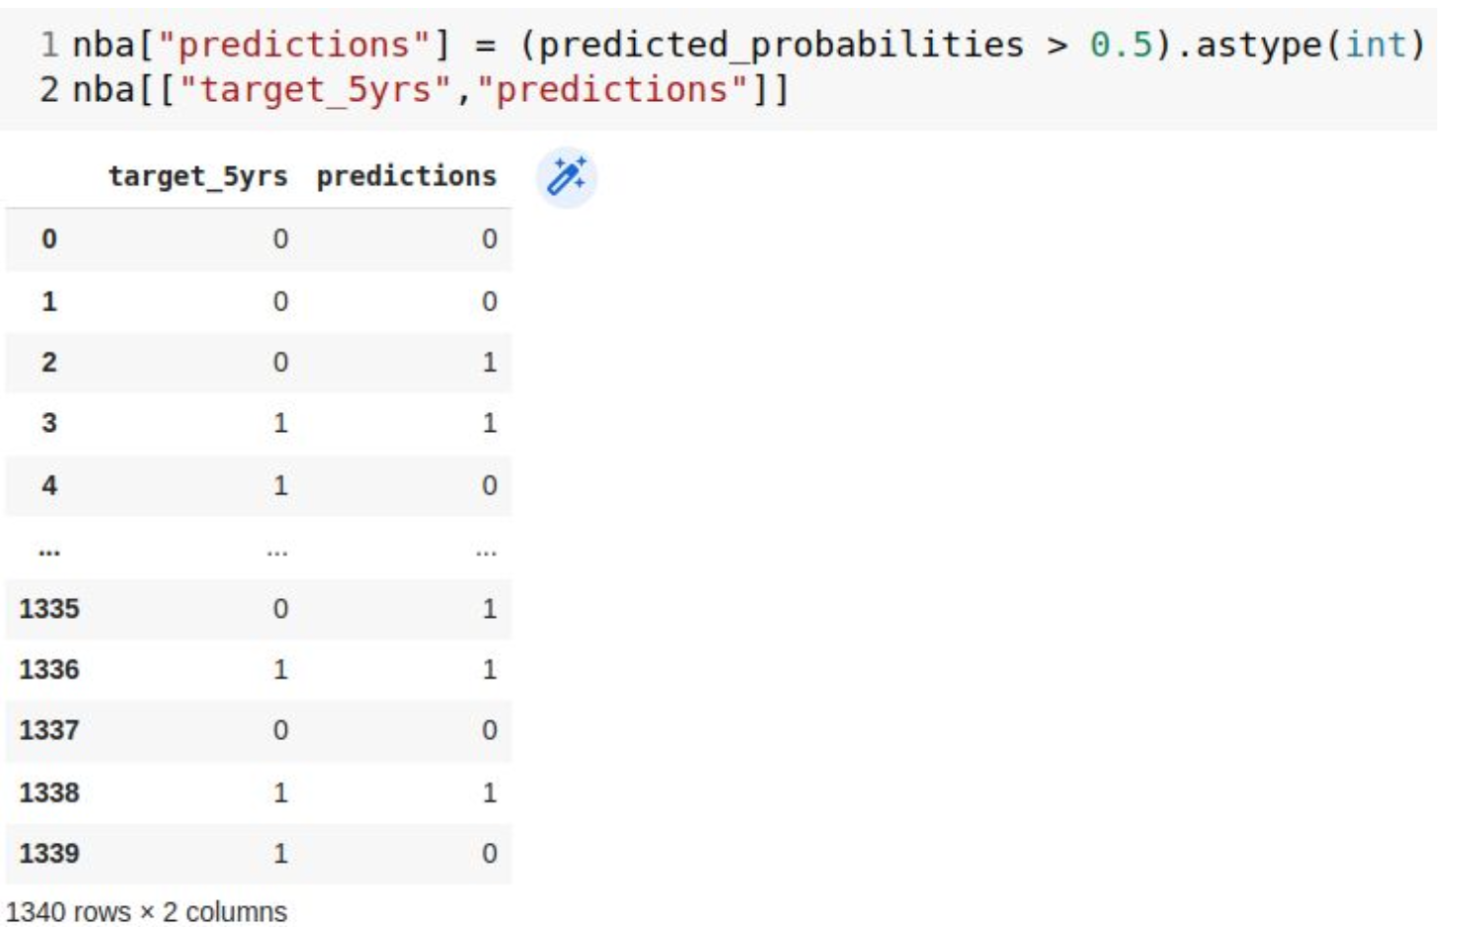The height and width of the screenshot is (933, 1460).
Task: Click row index 1337 label
Action: click(x=50, y=730)
